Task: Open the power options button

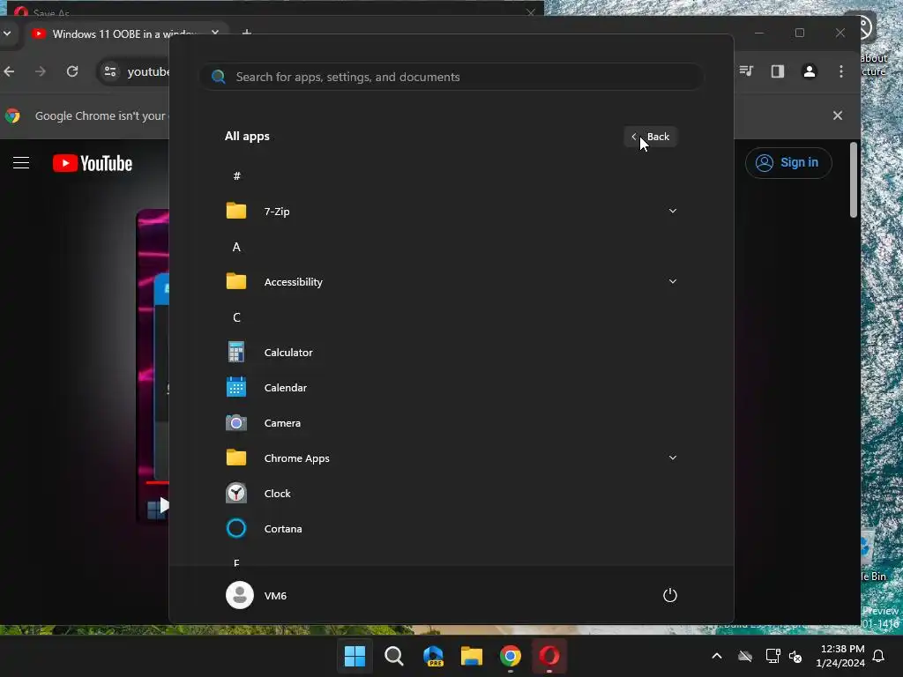Action: (x=670, y=595)
